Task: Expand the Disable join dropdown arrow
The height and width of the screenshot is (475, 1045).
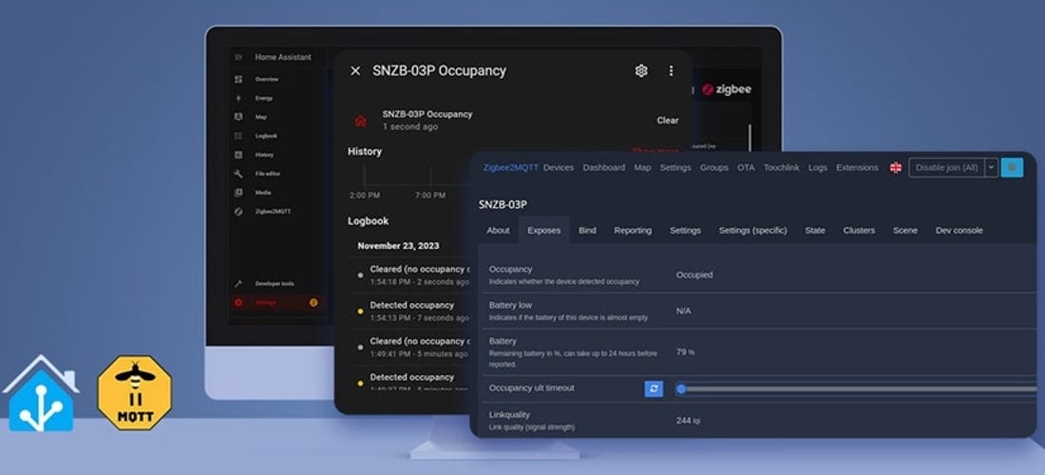Action: coord(991,167)
